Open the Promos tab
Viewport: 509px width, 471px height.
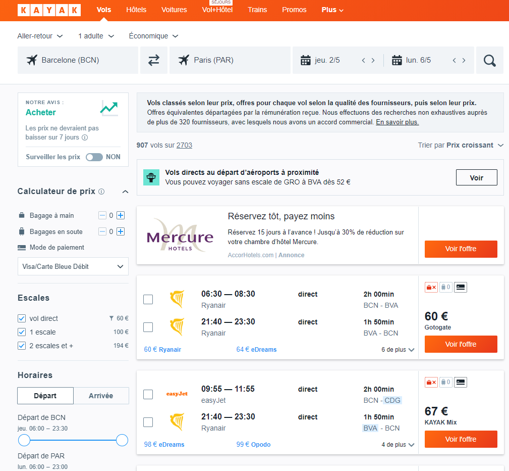click(x=294, y=10)
